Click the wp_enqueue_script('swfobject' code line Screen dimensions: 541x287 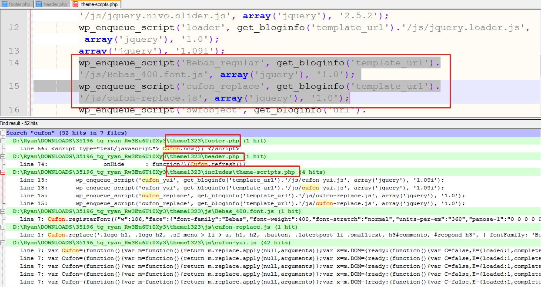point(223,110)
